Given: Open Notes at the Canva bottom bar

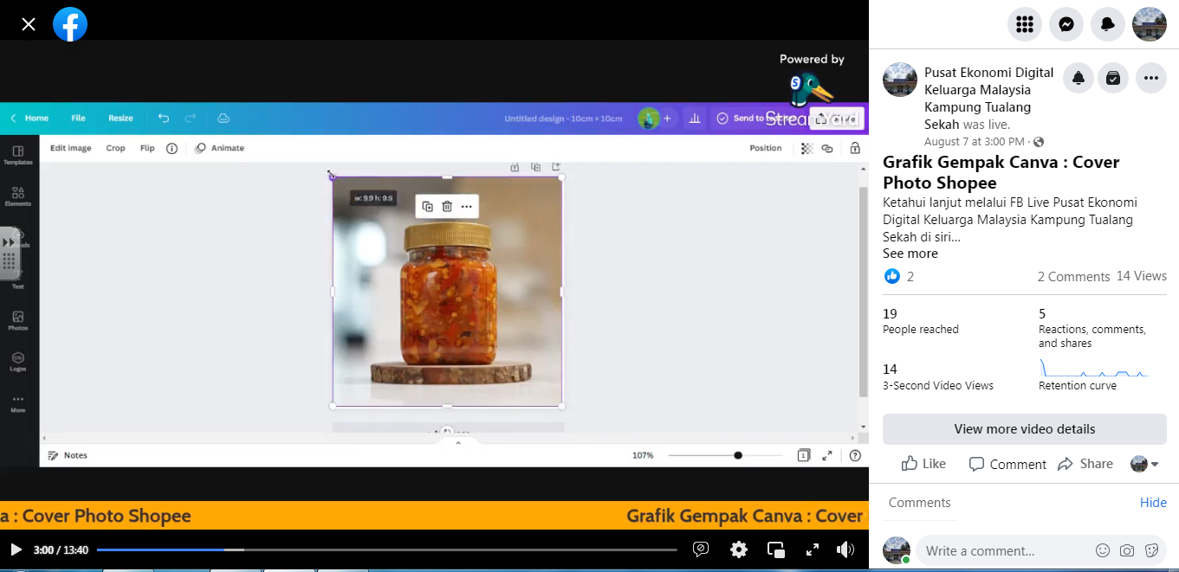Looking at the screenshot, I should click(68, 455).
